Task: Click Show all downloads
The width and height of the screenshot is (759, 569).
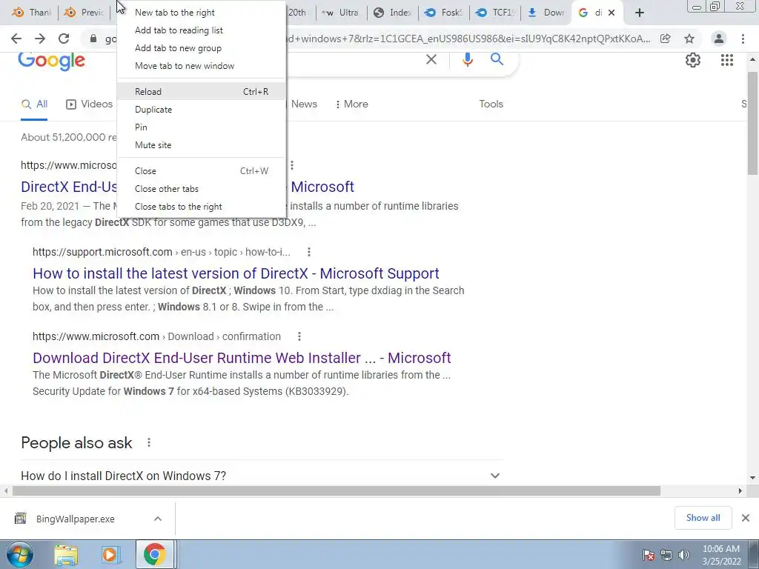Action: click(x=703, y=518)
